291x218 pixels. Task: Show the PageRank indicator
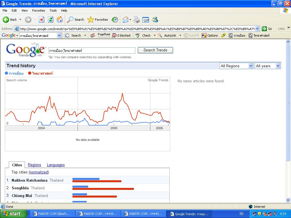(x=104, y=35)
